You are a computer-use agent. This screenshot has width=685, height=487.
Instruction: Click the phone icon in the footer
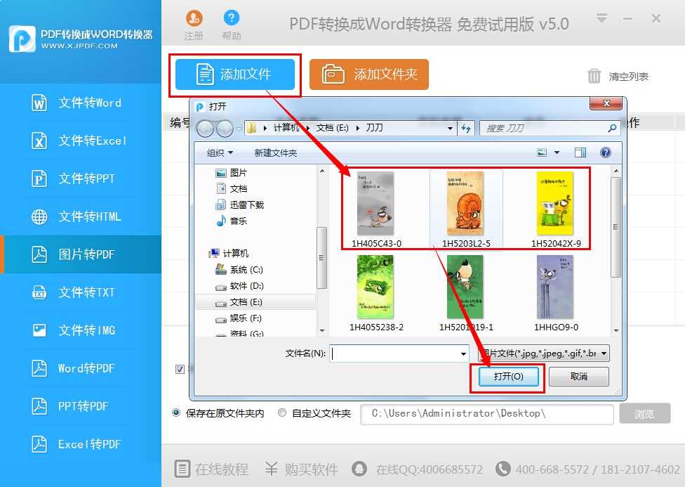pos(503,469)
